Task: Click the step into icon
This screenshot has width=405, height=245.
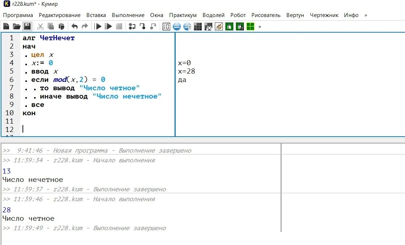Action: point(142,26)
